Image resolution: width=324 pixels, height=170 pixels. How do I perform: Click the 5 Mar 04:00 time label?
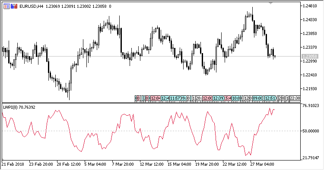(x=95, y=164)
